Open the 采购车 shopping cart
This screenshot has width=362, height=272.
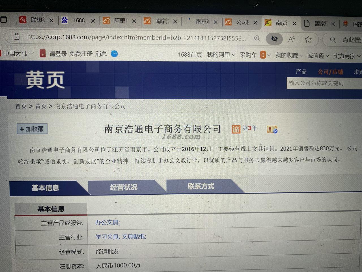pyautogui.click(x=248, y=55)
